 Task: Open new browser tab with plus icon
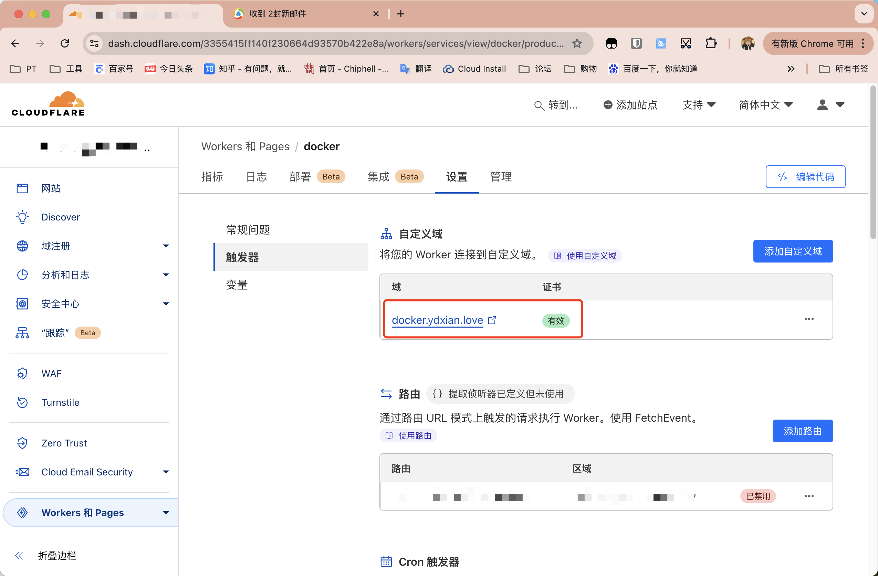tap(401, 14)
